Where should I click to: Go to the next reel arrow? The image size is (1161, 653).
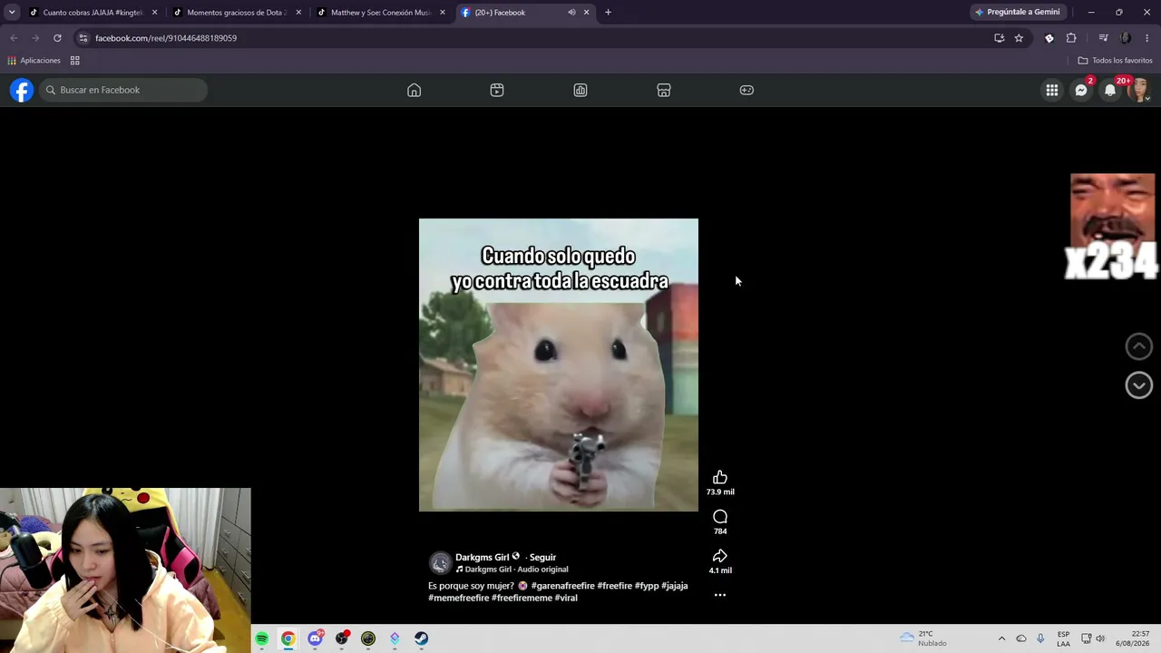(1139, 385)
